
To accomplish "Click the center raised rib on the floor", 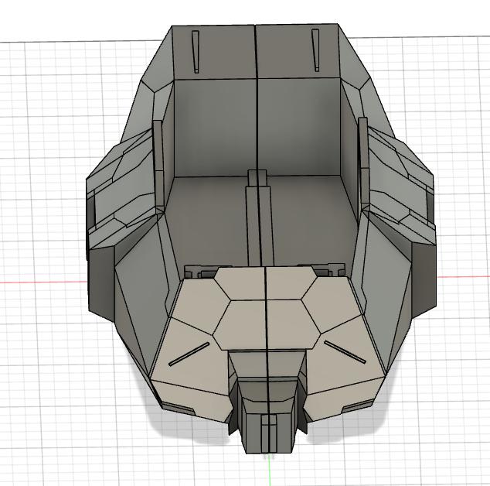I will point(260,219).
